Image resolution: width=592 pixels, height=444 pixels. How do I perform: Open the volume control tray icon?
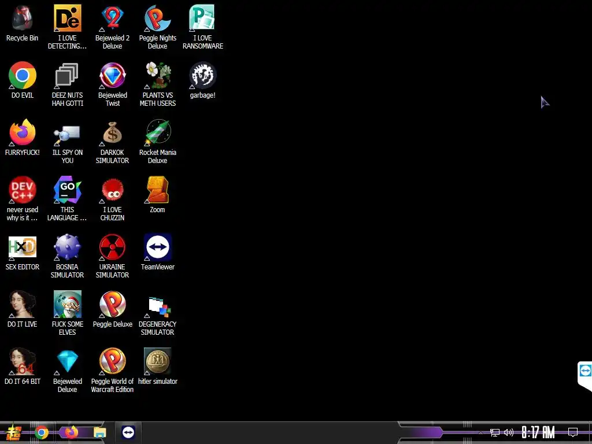[x=509, y=432]
